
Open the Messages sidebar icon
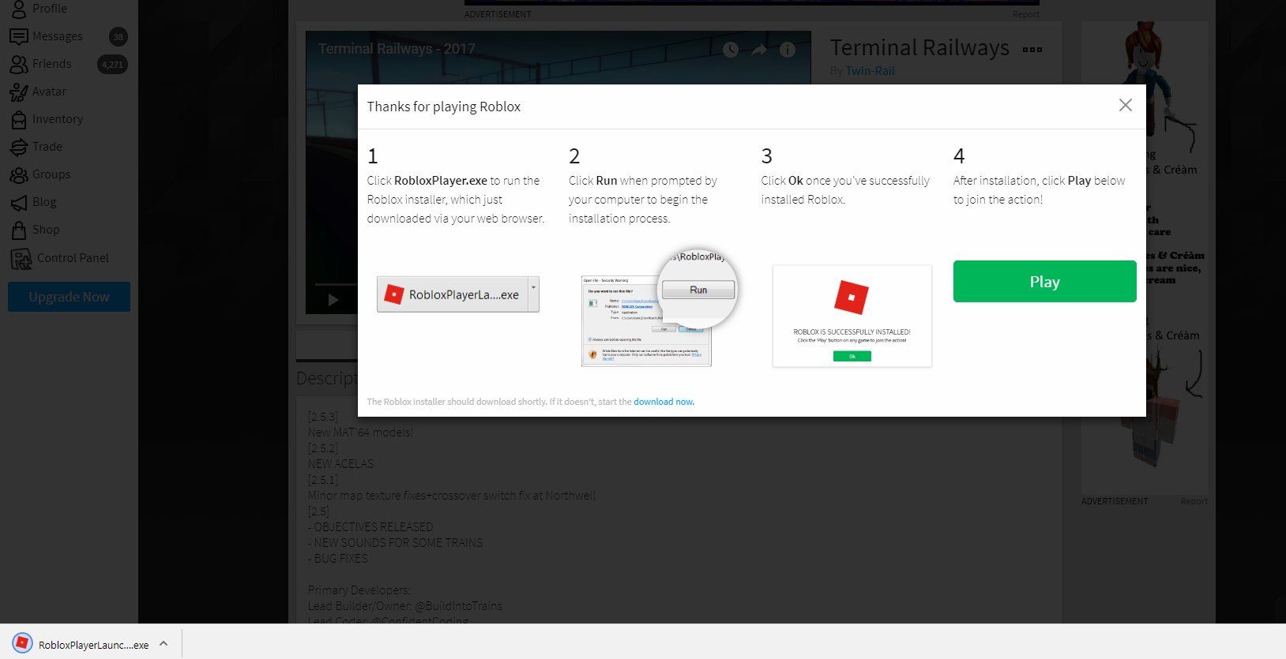[19, 36]
